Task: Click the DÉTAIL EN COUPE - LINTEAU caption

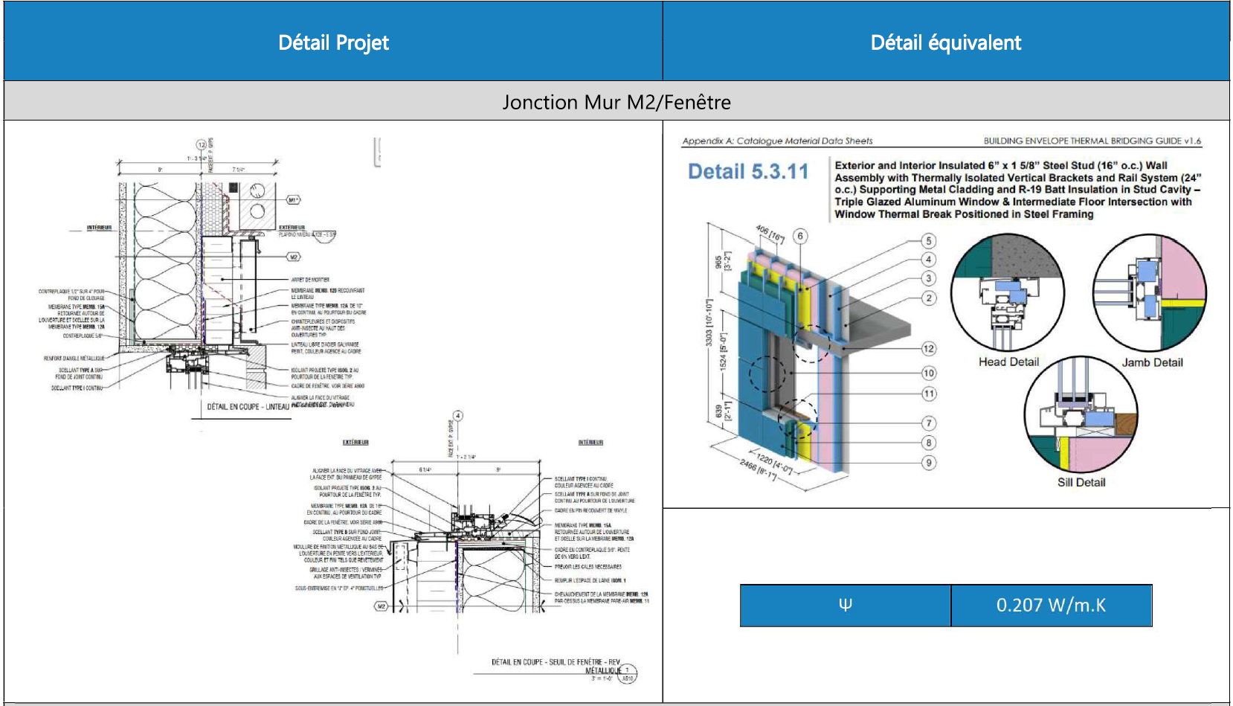Action: 248,407
